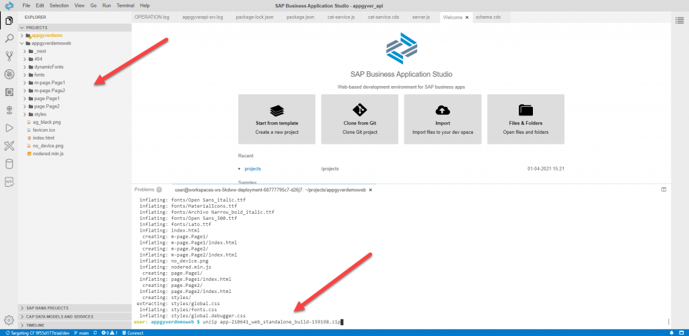The height and width of the screenshot is (336, 689).
Task: Open the database cylinder icon view
Action: (9, 164)
